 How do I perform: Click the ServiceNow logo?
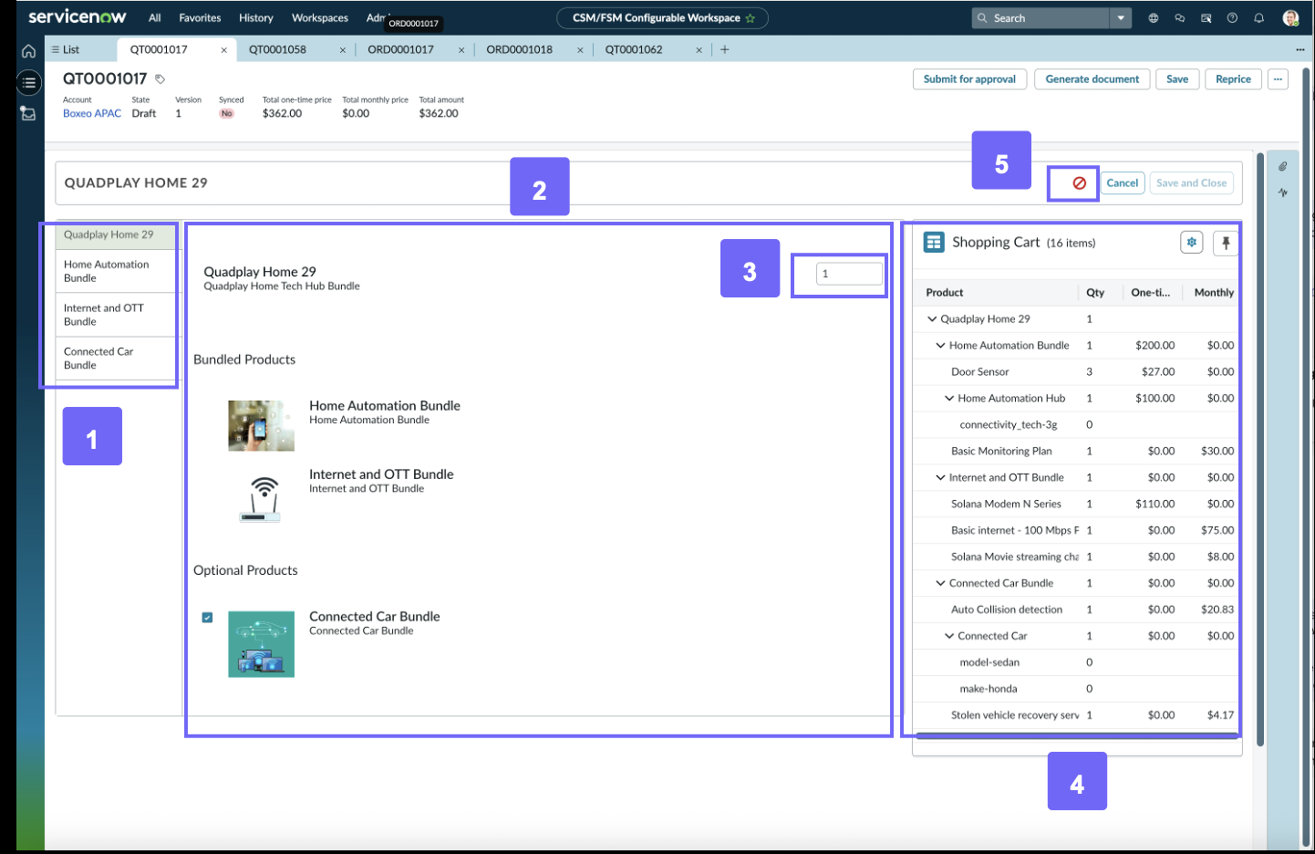[x=78, y=17]
